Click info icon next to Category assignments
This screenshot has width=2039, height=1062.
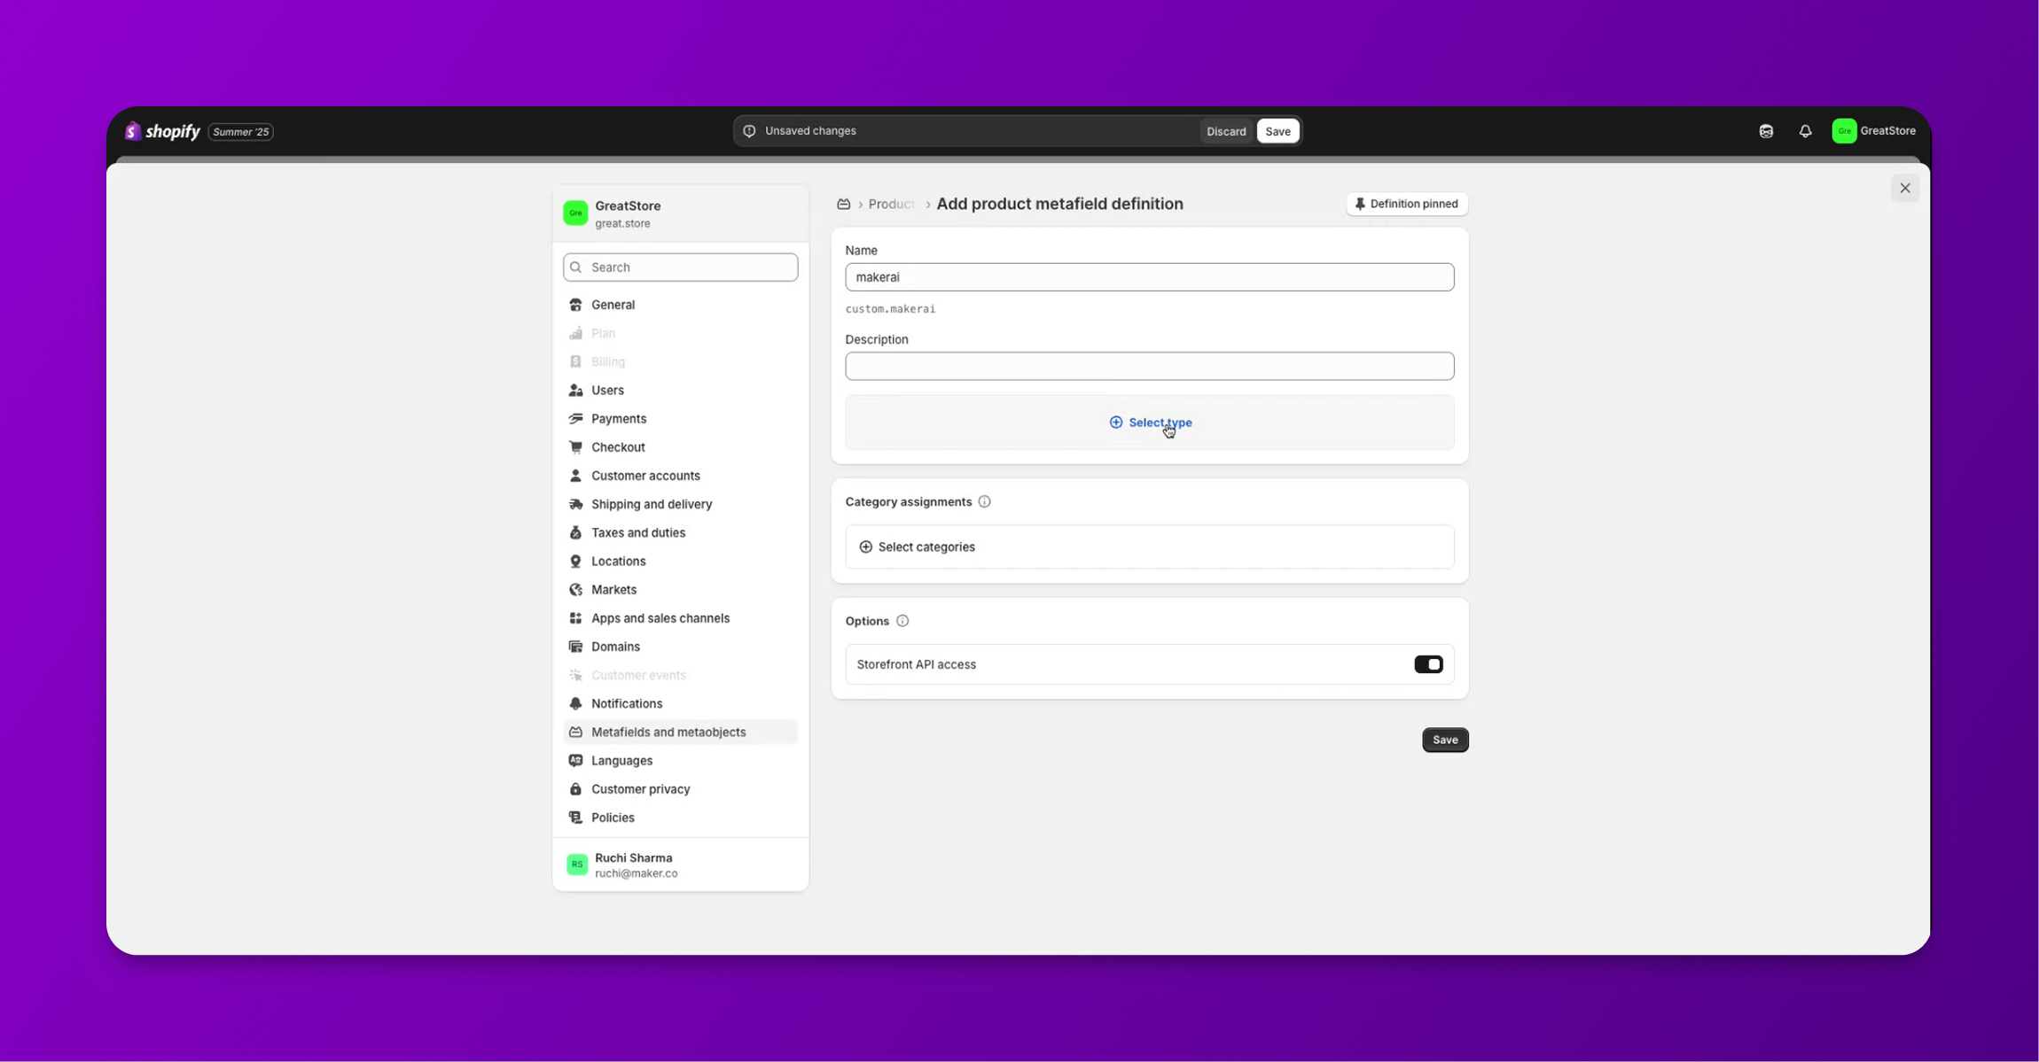click(984, 501)
